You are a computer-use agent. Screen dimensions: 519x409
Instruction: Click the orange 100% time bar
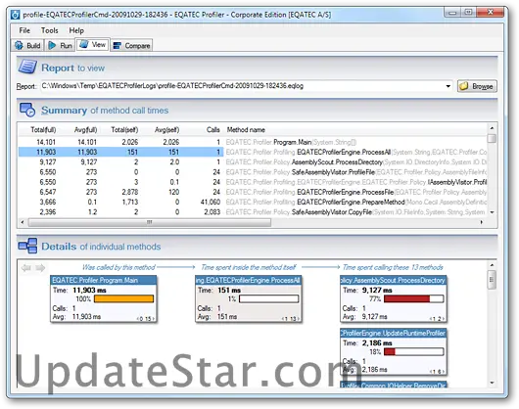(123, 298)
